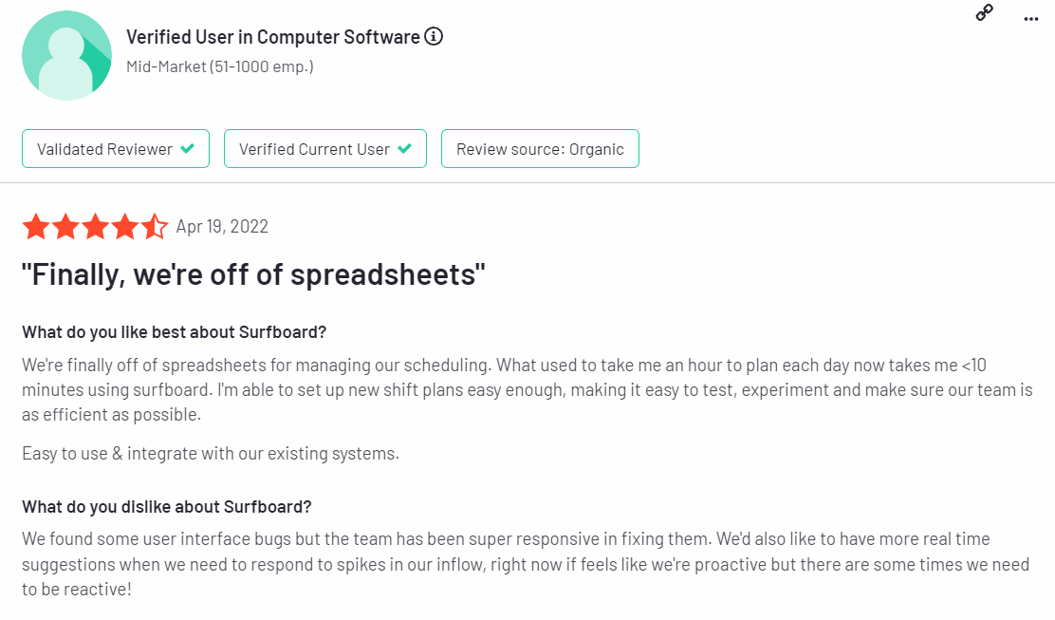The height and width of the screenshot is (620, 1055).
Task: Select the Review source: Organic badge
Action: [x=540, y=149]
